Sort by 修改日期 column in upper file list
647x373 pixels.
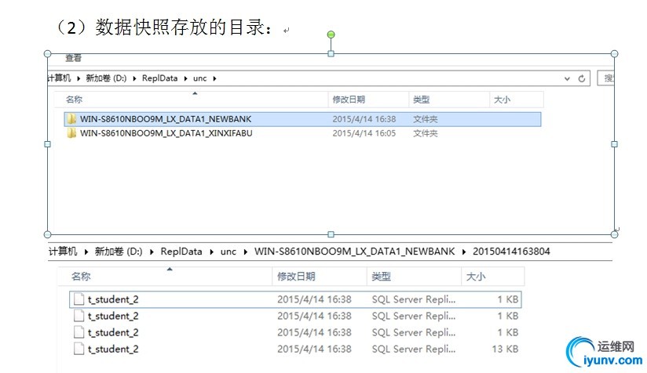tap(349, 100)
